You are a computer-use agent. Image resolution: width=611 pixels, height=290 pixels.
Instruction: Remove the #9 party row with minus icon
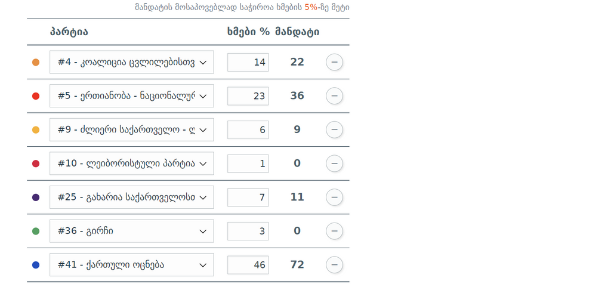pyautogui.click(x=334, y=129)
